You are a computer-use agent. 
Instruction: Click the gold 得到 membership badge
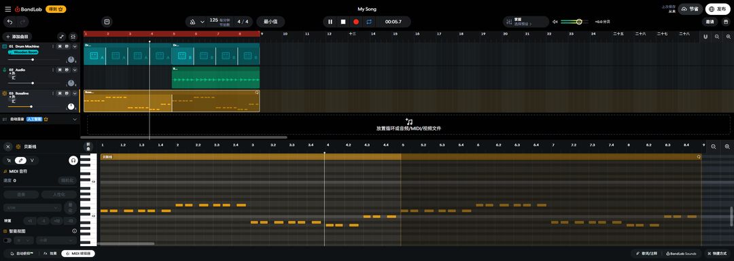(x=56, y=9)
